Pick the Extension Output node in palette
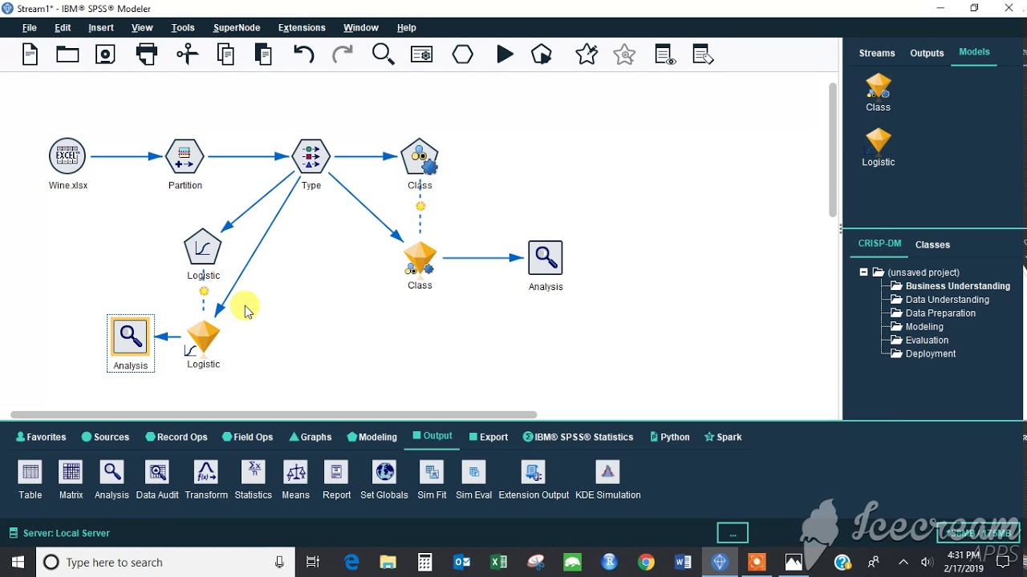The height and width of the screenshot is (577, 1027). point(534,479)
